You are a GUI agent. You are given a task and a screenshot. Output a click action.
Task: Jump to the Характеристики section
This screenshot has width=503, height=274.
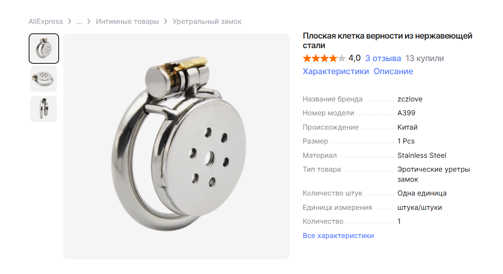point(335,72)
